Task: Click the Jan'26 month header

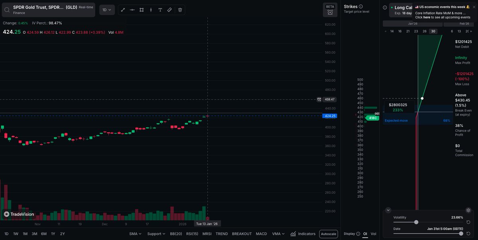Action: pyautogui.click(x=412, y=24)
